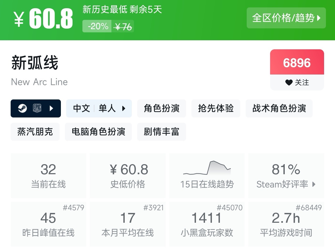
Task: Open the 15日在线趋势 trend chart
Action: pyautogui.click(x=207, y=176)
